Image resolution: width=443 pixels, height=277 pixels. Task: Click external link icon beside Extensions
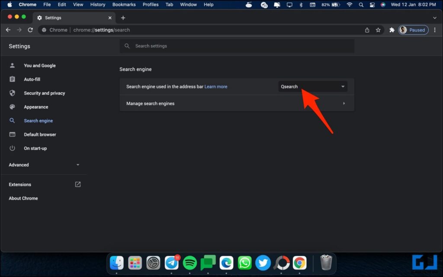click(78, 185)
